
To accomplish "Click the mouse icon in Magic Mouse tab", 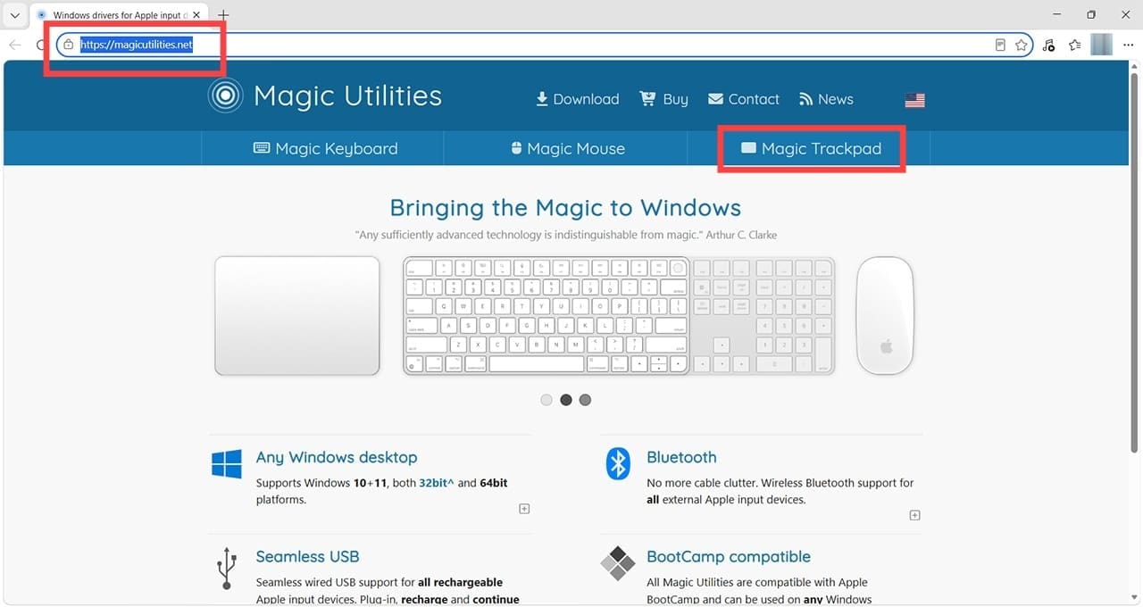I will pyautogui.click(x=516, y=148).
